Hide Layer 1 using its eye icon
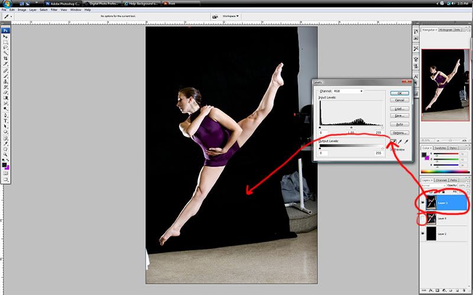Viewport: 473px width, 295px height. coord(423,203)
